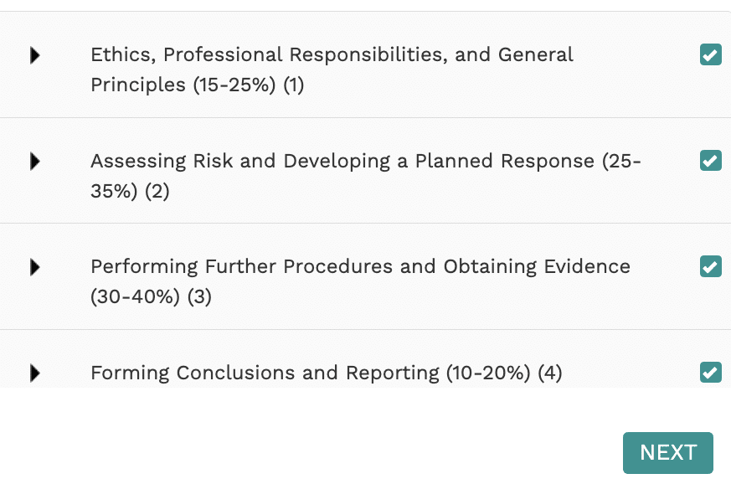Expand the Ethics, Professional Responsibilities section arrow
The height and width of the screenshot is (484, 731).
[35, 55]
